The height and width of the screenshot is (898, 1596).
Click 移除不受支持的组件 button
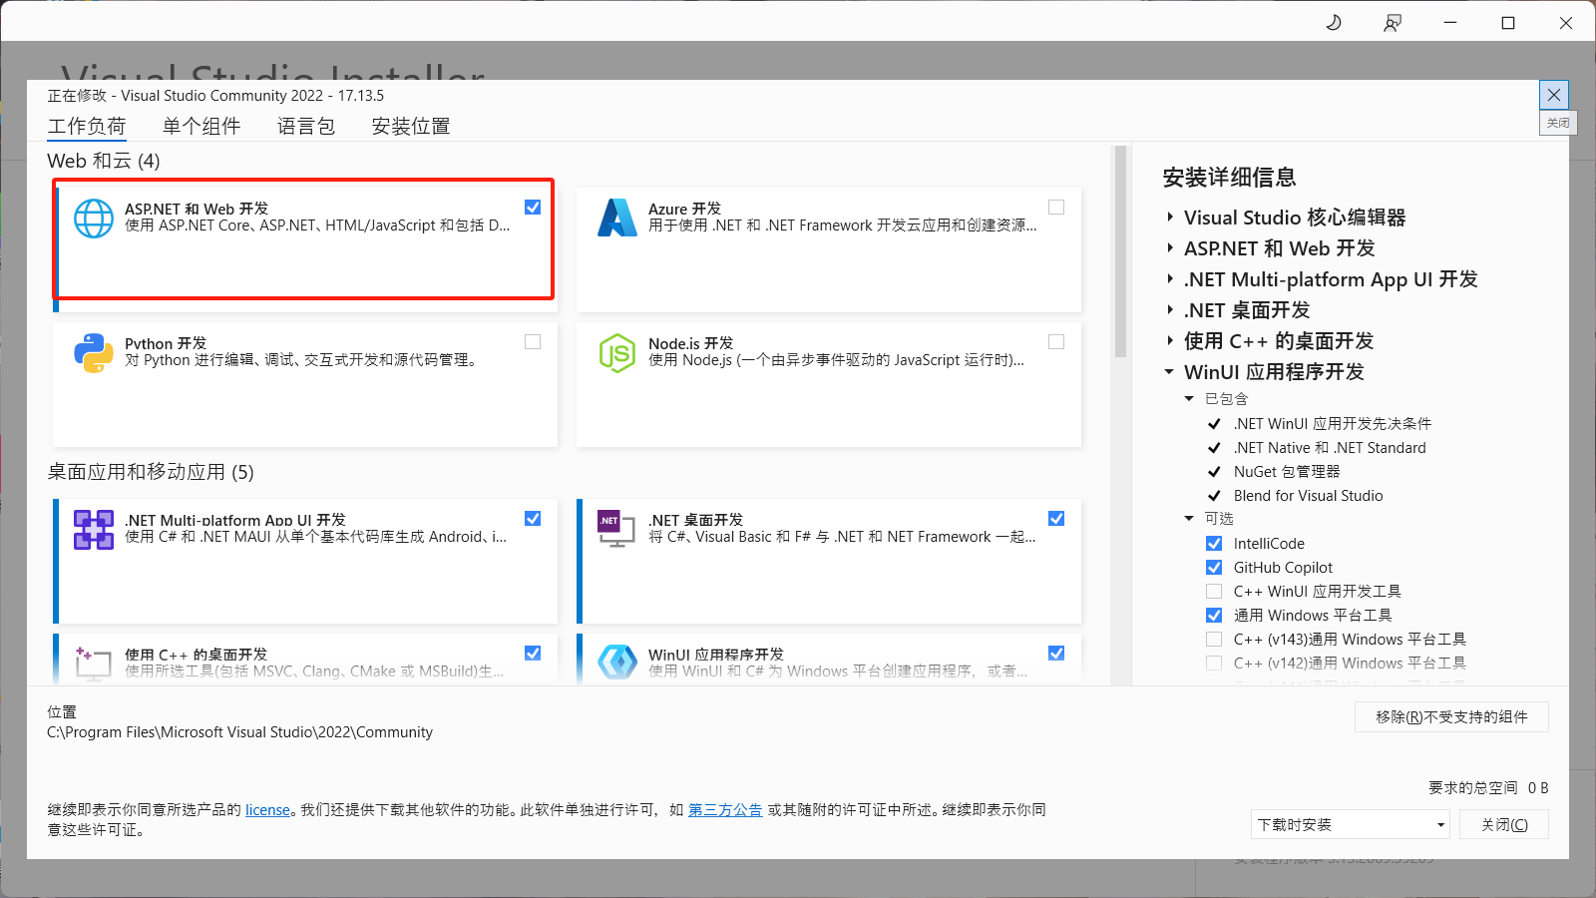pos(1451,716)
